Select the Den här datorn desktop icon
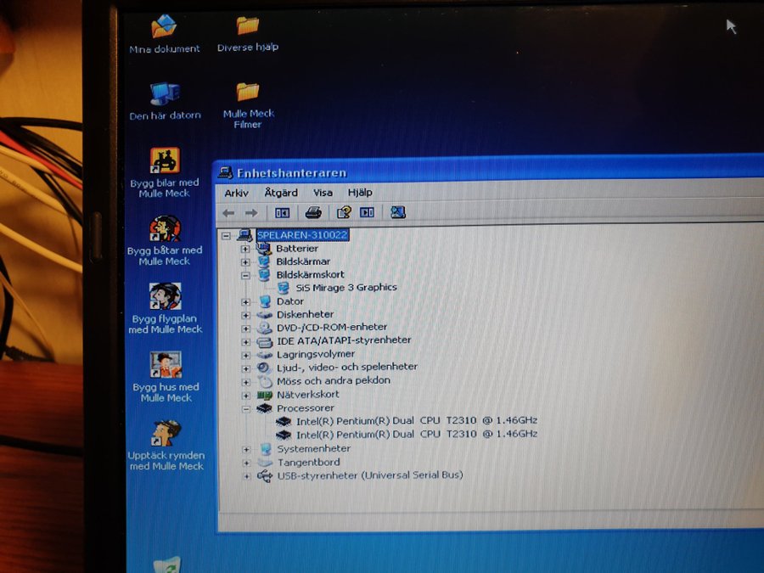Screen dimensions: 764x573 click(x=164, y=93)
